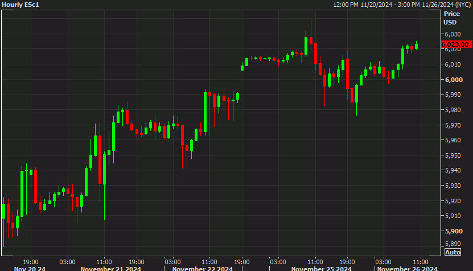Click the Nov 20 24 date label
This screenshot has height=271, width=473.
(x=30, y=268)
